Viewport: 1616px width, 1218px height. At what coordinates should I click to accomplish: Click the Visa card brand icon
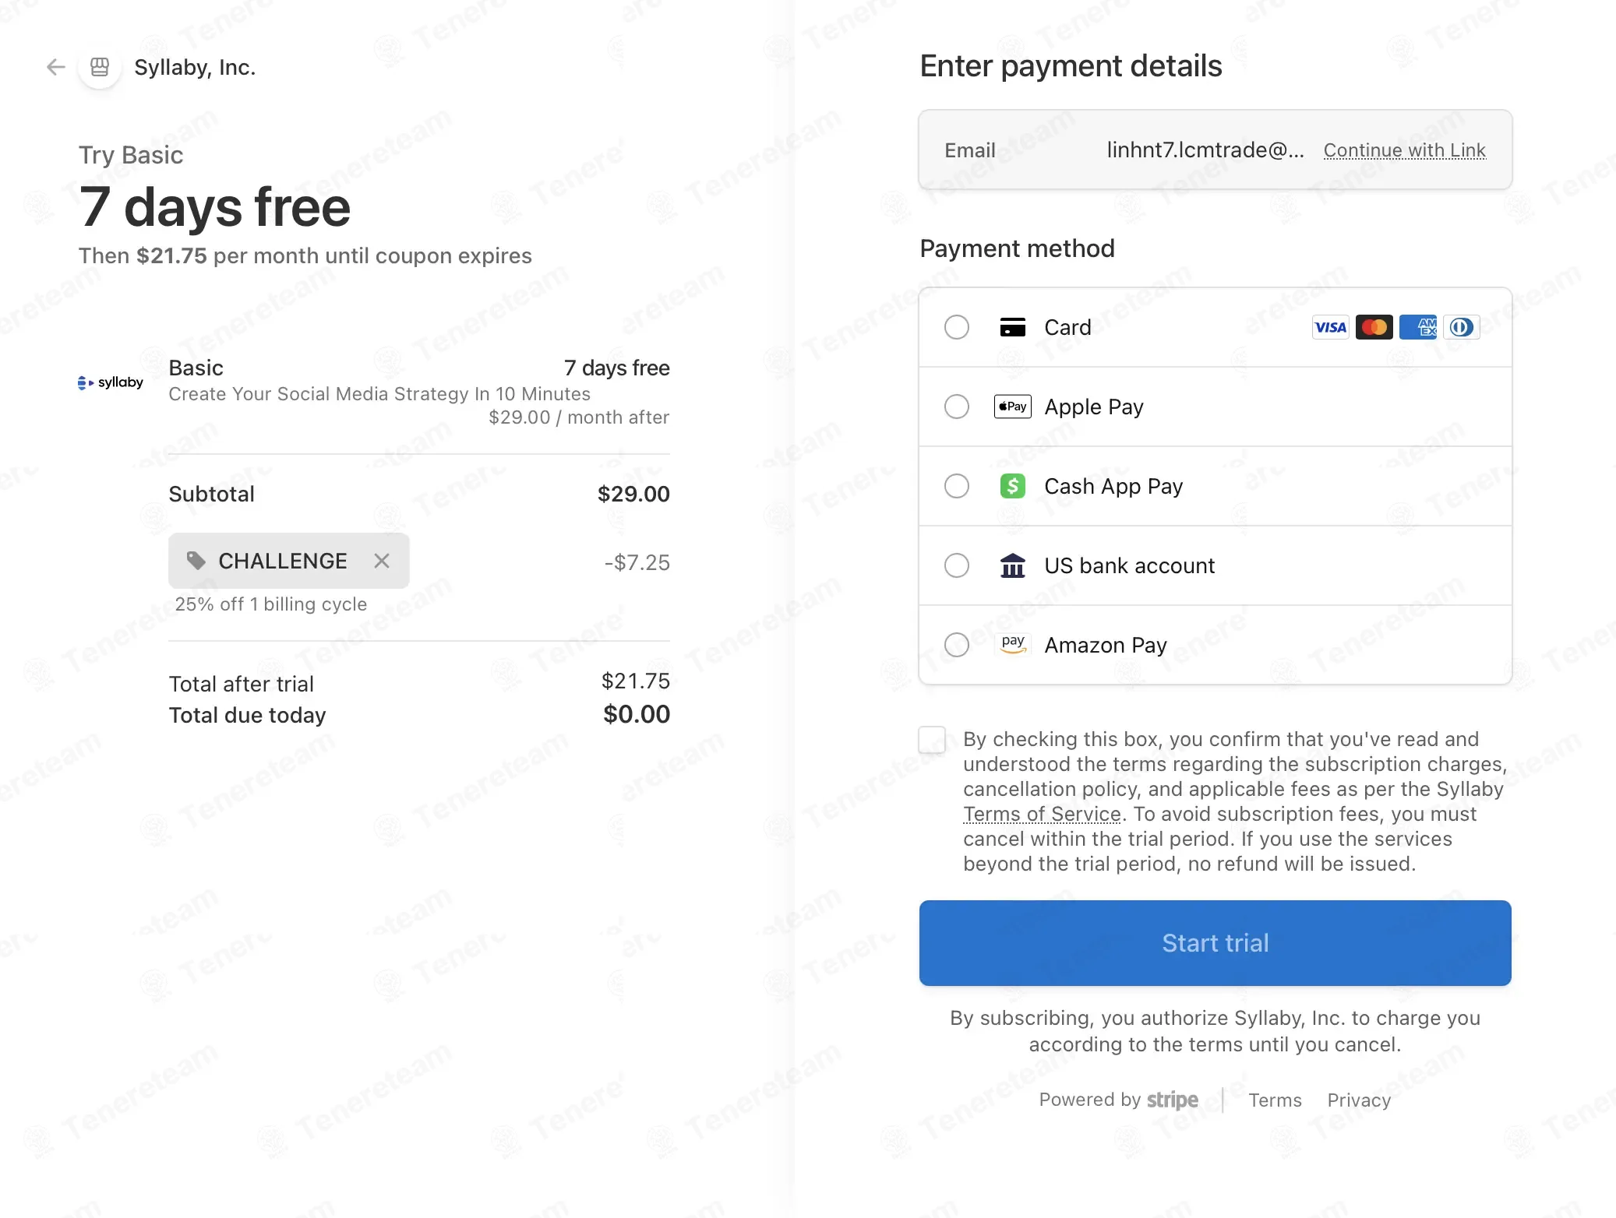[1330, 327]
